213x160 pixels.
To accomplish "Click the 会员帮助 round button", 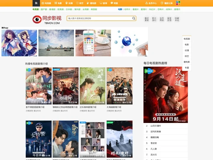I will point(162,19).
